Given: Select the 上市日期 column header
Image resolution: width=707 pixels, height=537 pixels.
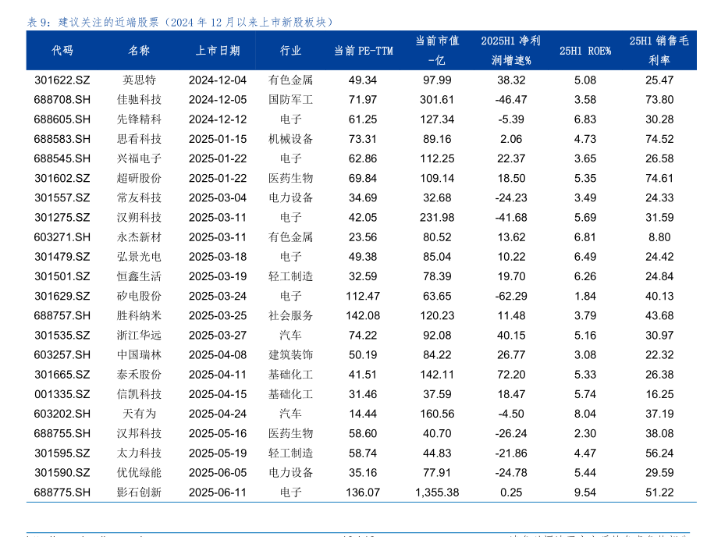Looking at the screenshot, I should 217,51.
